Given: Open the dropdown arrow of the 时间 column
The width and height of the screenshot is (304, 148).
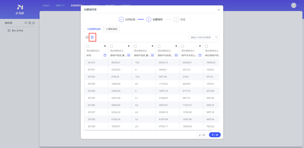Looking at the screenshot, I should [105, 46].
